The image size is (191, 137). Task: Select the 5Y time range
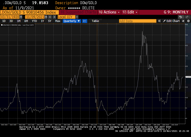tap(50, 21)
